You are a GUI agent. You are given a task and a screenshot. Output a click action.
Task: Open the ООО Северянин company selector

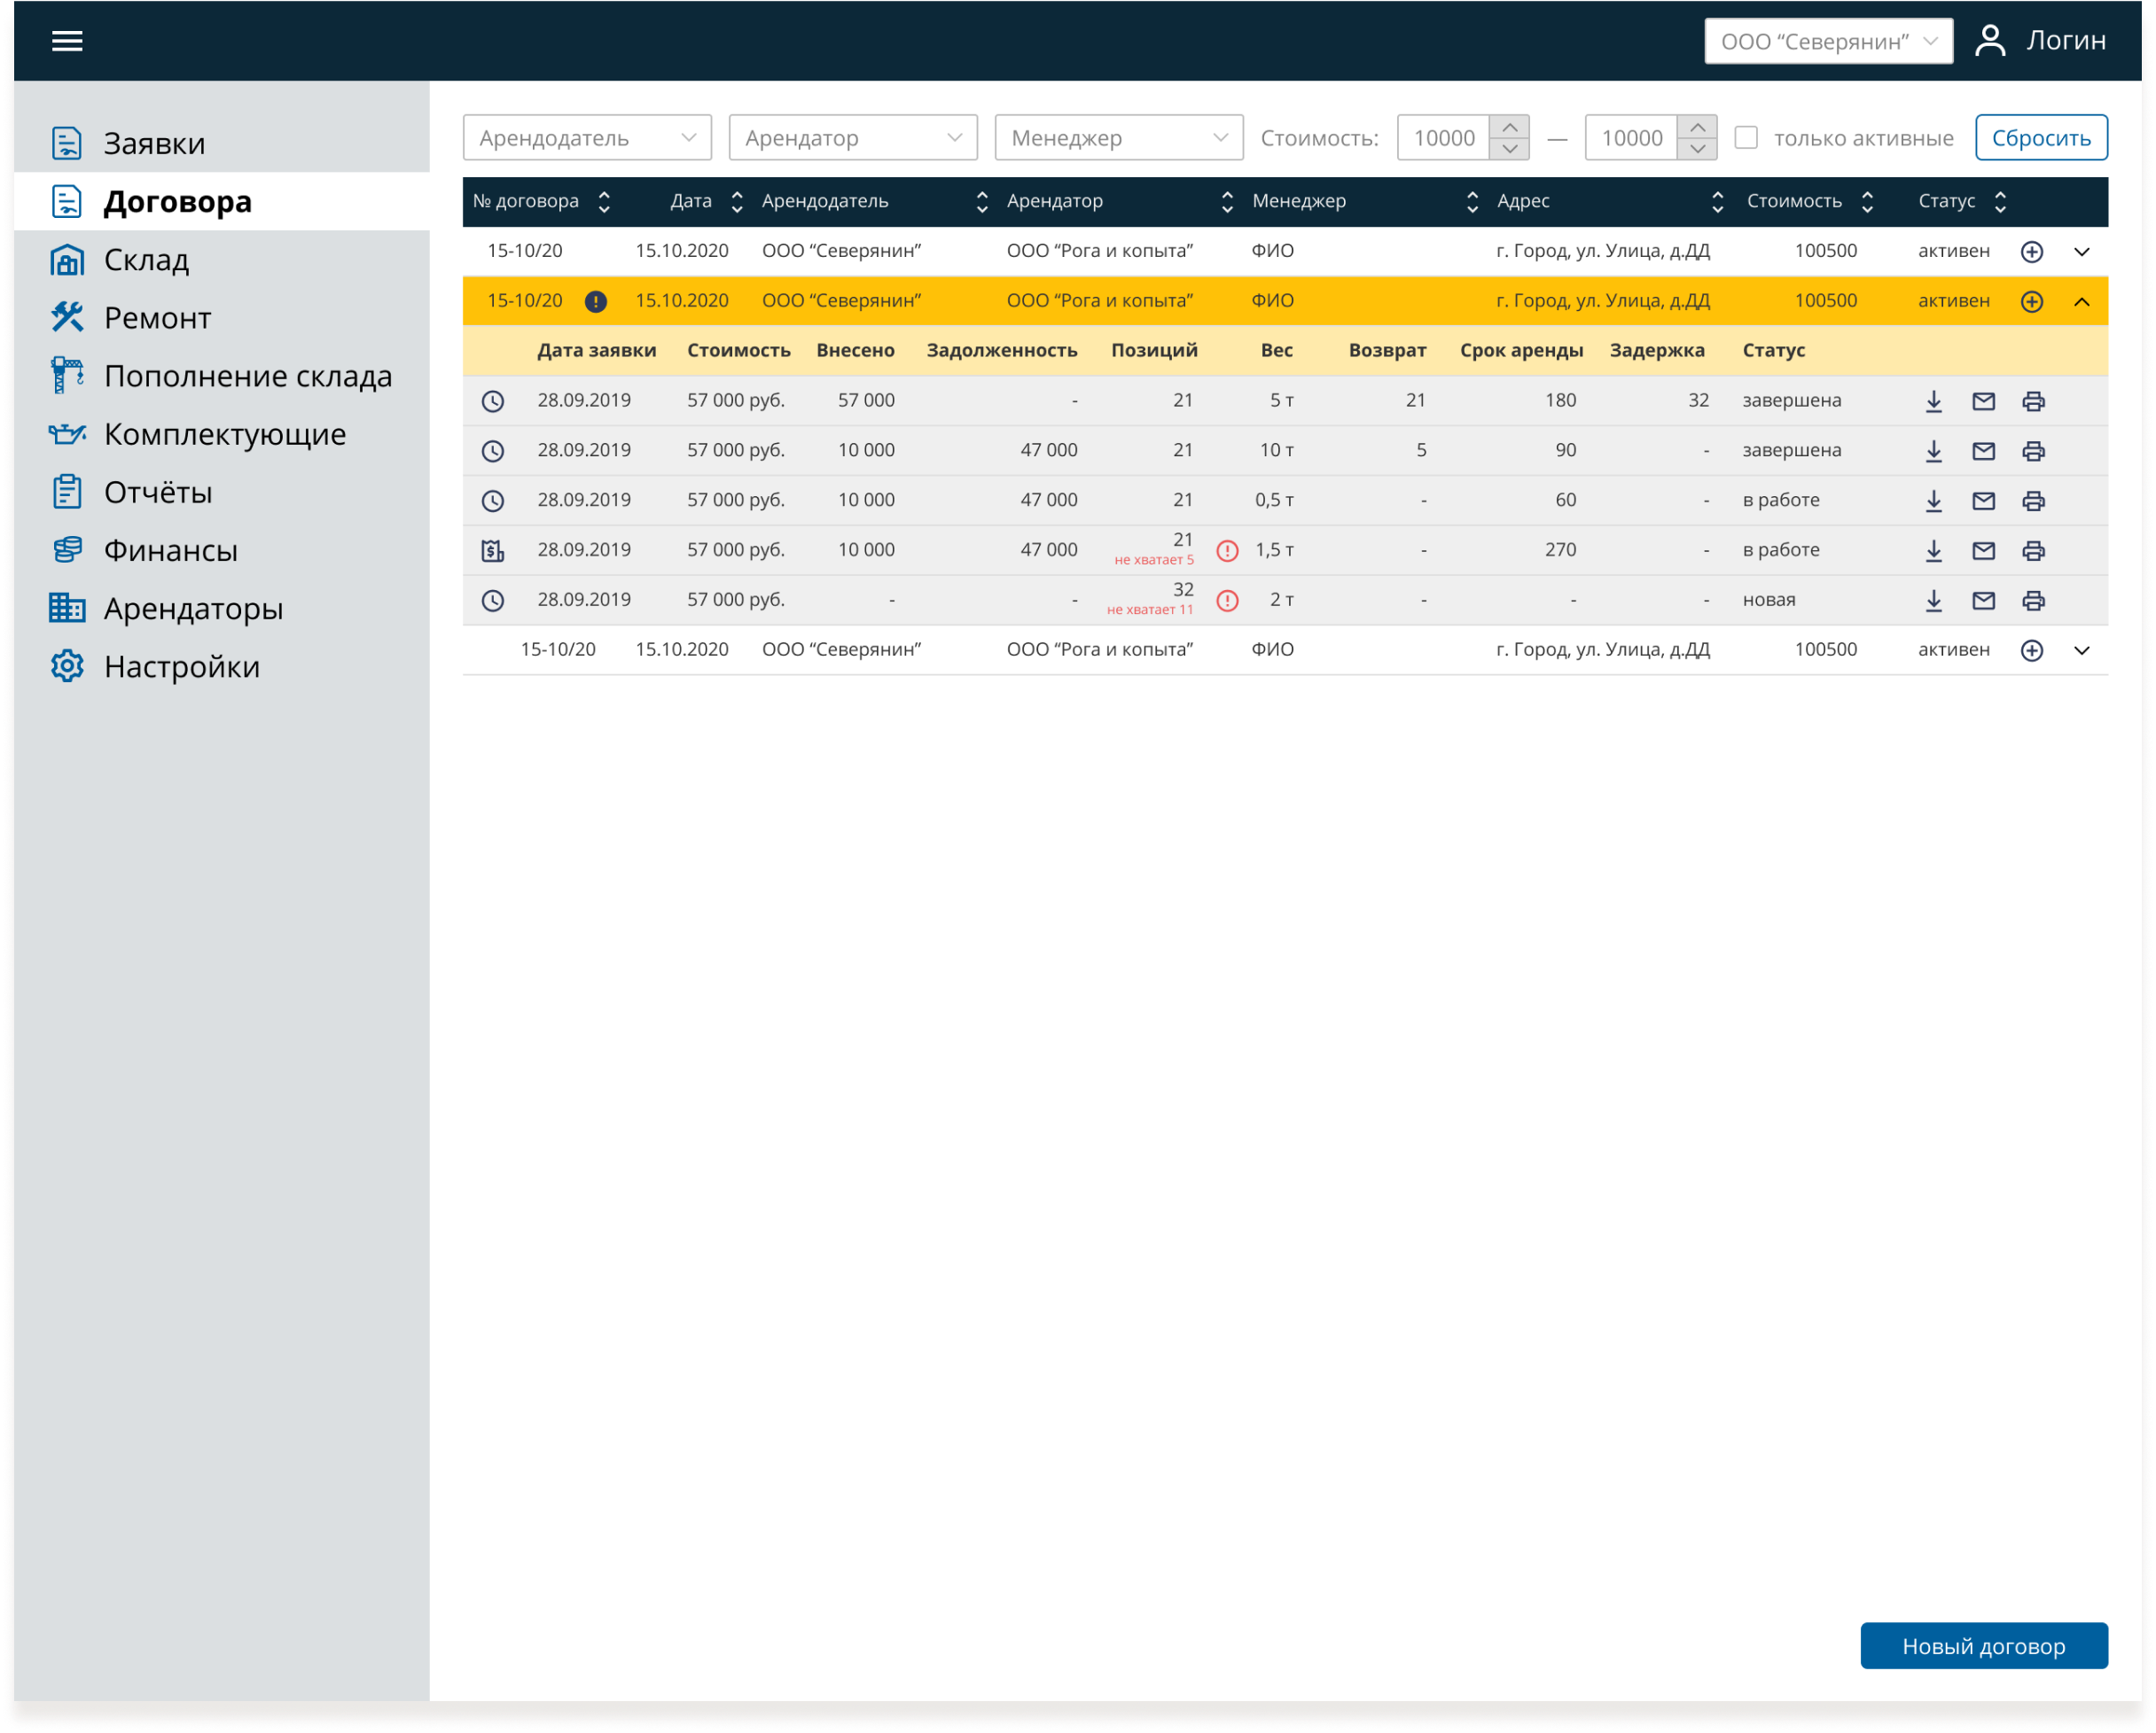1828,41
